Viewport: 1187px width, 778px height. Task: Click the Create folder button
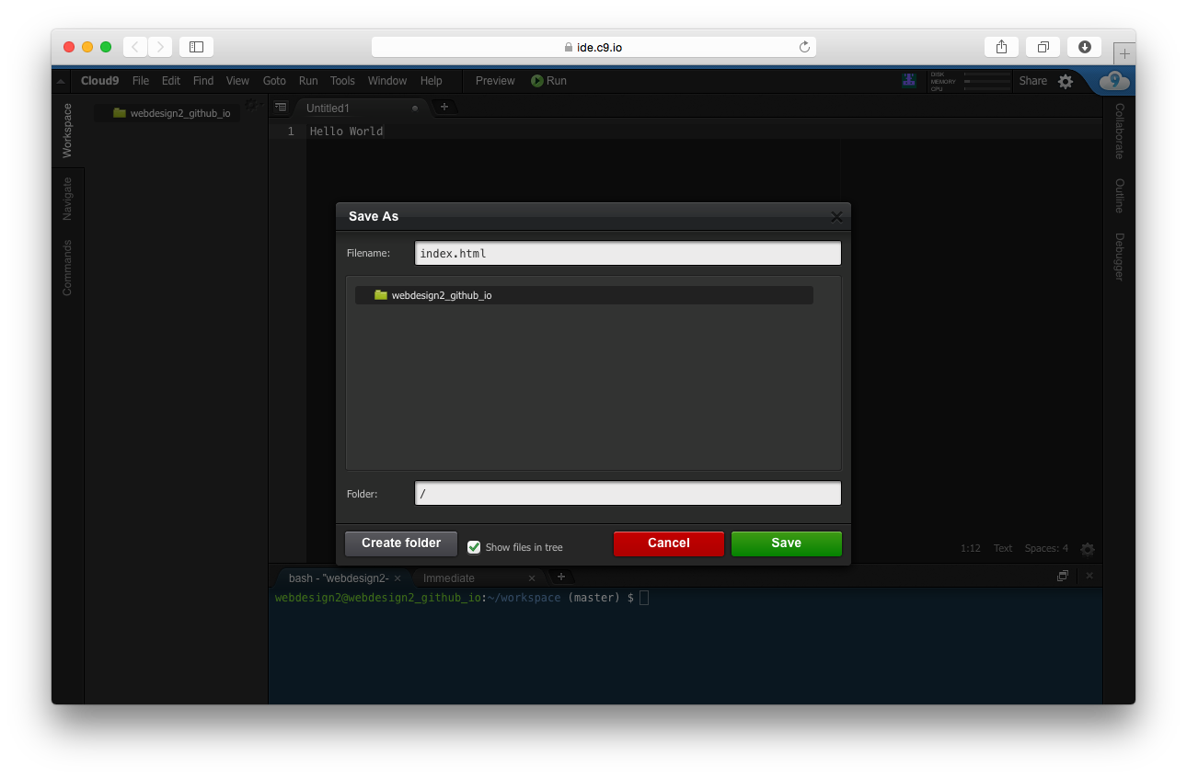[400, 543]
